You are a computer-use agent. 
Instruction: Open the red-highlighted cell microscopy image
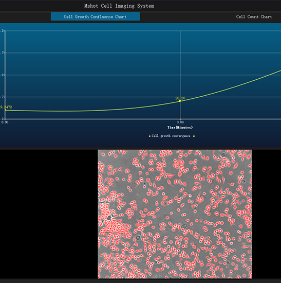(175, 214)
